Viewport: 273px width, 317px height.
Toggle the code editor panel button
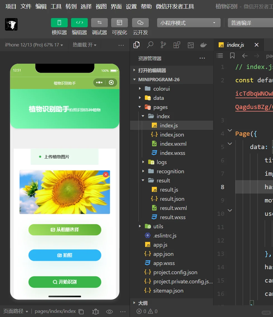[x=79, y=23]
